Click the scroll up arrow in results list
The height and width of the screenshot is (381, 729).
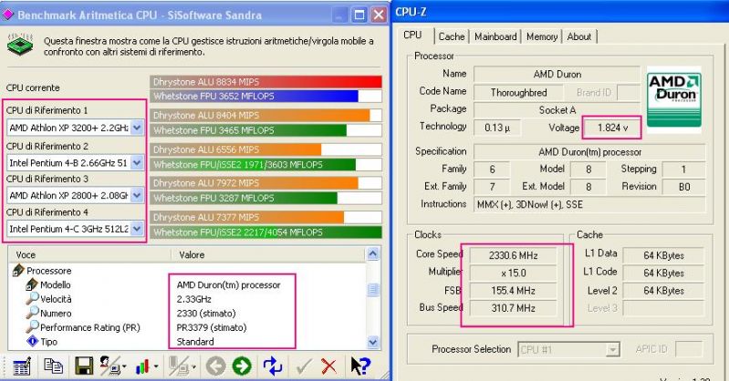tap(373, 253)
